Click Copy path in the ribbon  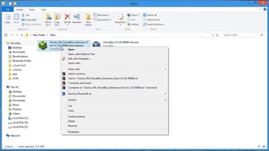click(x=29, y=20)
